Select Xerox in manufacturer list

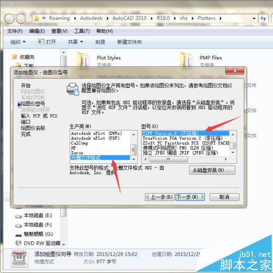coord(100,153)
